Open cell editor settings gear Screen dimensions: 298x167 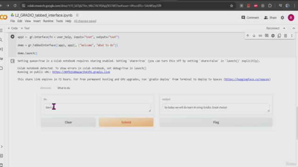pos(273,36)
